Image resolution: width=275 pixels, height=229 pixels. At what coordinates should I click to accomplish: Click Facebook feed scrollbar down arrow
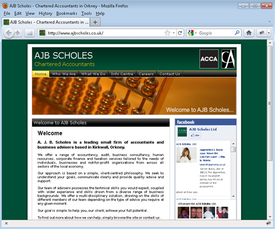click(x=233, y=196)
